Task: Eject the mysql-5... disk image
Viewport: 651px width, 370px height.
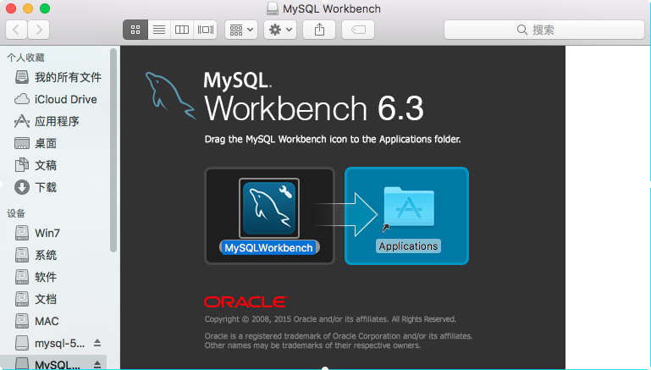Action: pos(97,343)
